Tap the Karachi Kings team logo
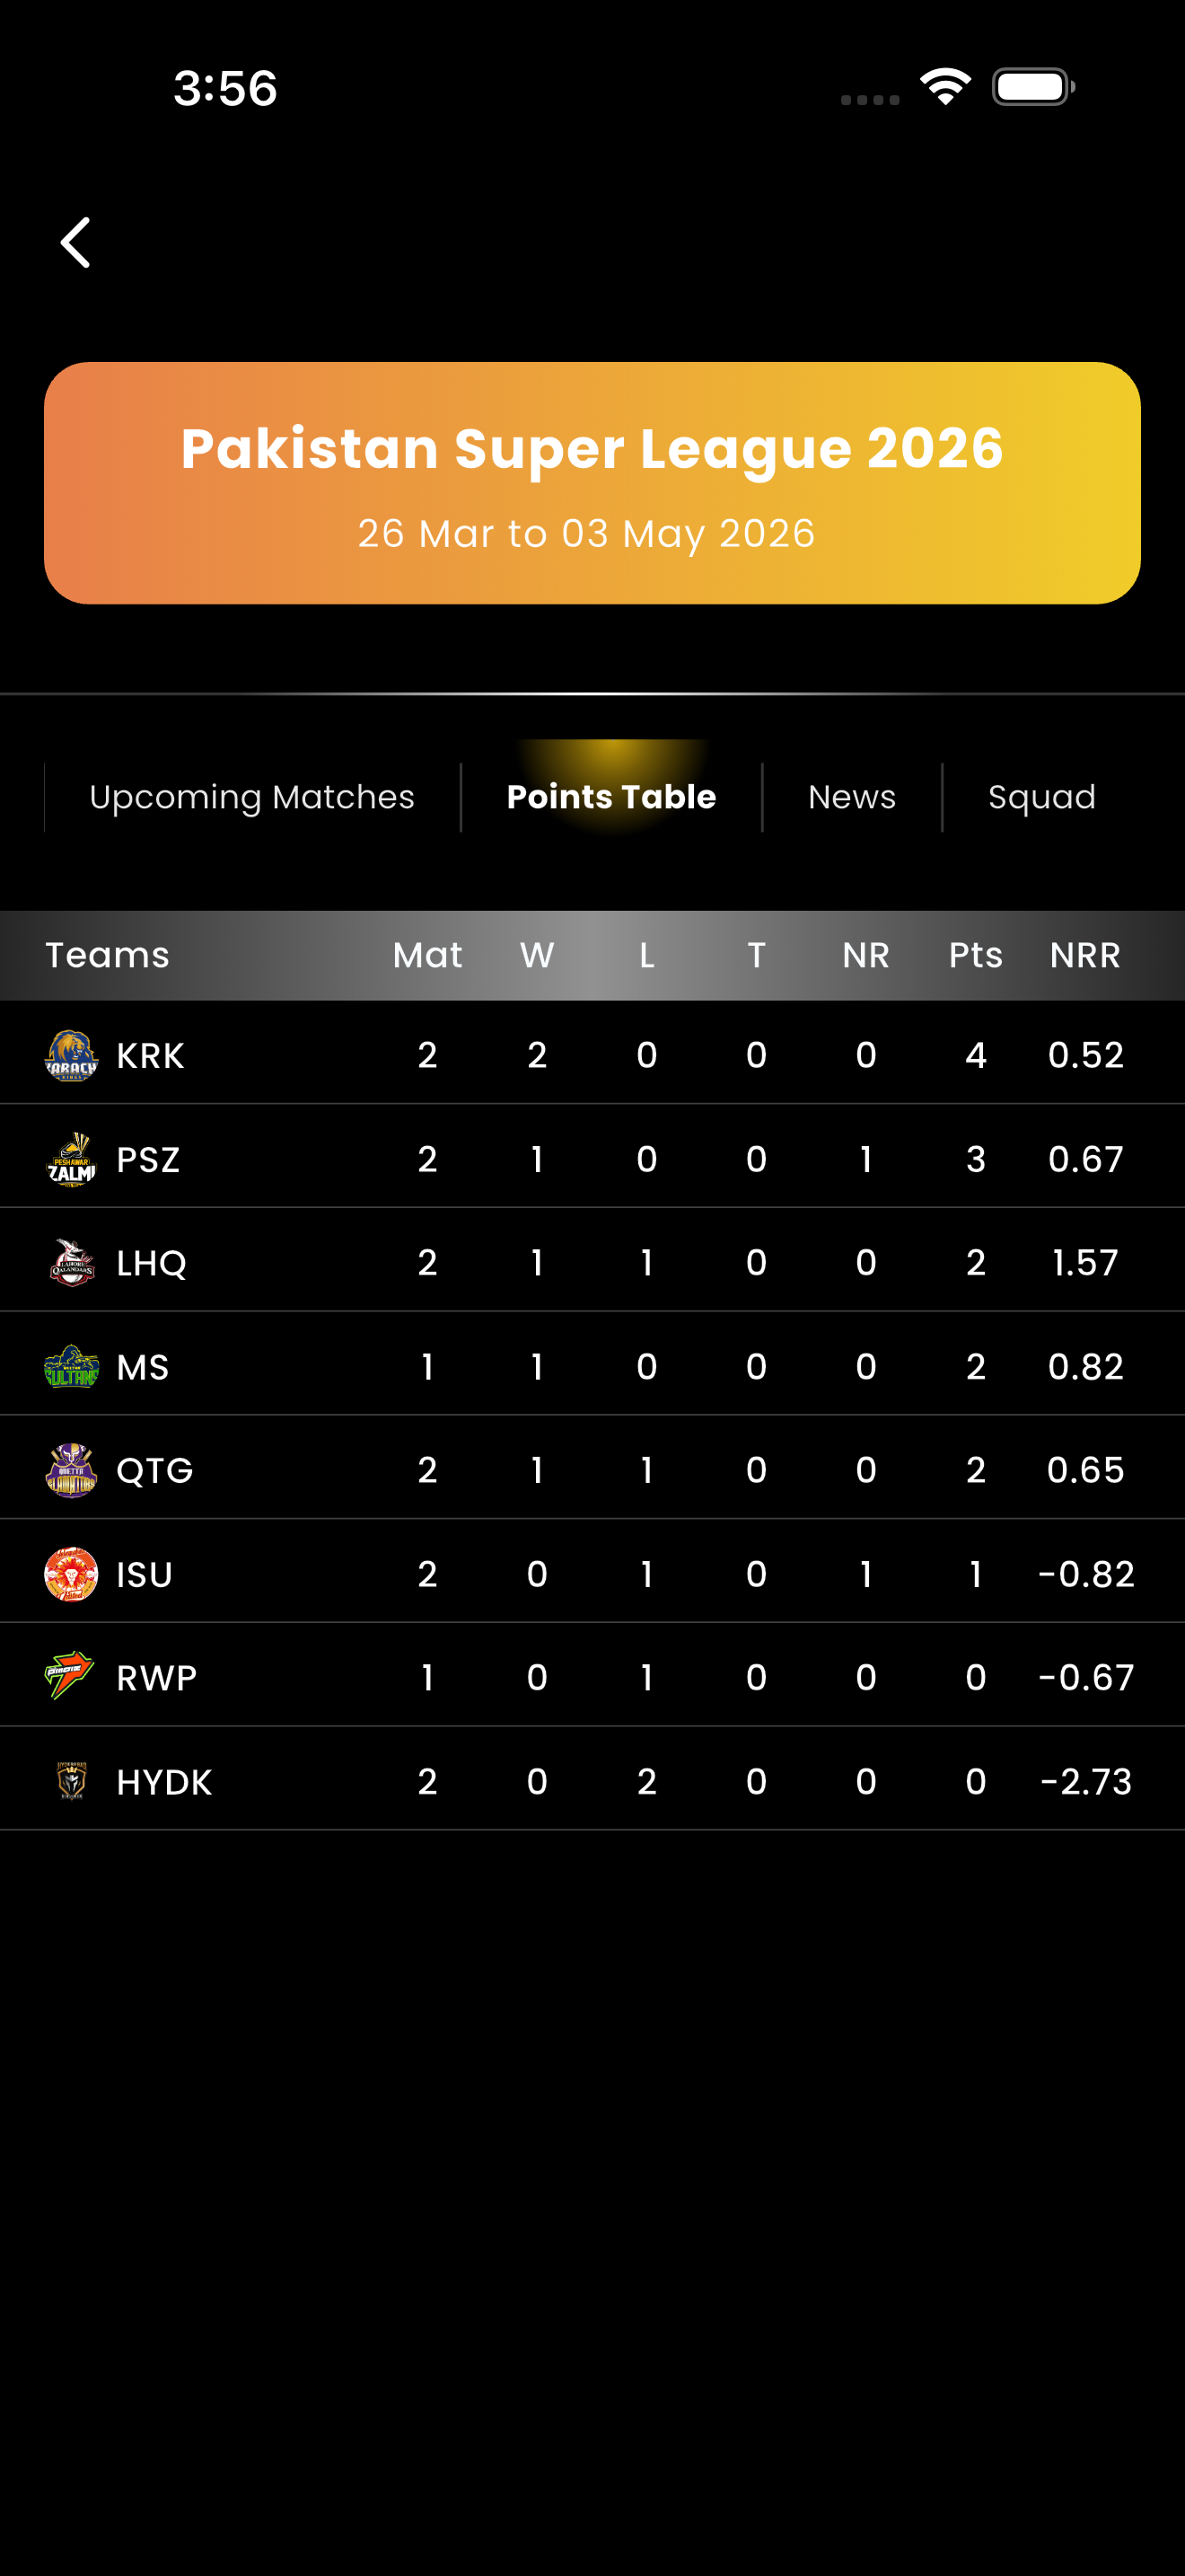This screenshot has width=1185, height=2576. (x=72, y=1055)
